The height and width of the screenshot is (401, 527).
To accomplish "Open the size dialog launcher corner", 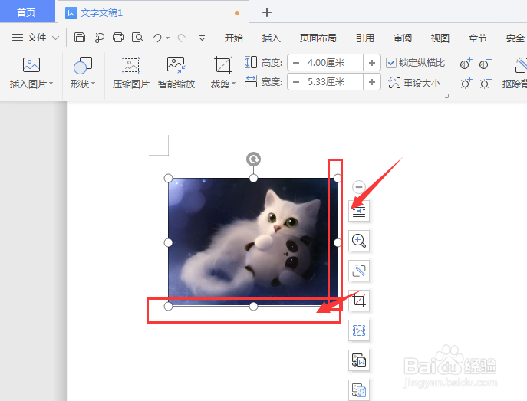I will [x=447, y=97].
